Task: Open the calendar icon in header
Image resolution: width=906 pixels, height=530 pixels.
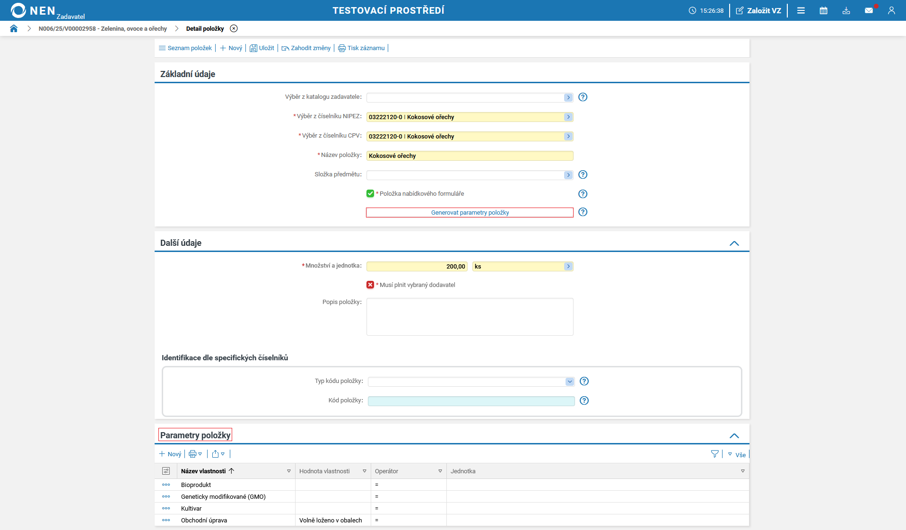Action: tap(823, 10)
